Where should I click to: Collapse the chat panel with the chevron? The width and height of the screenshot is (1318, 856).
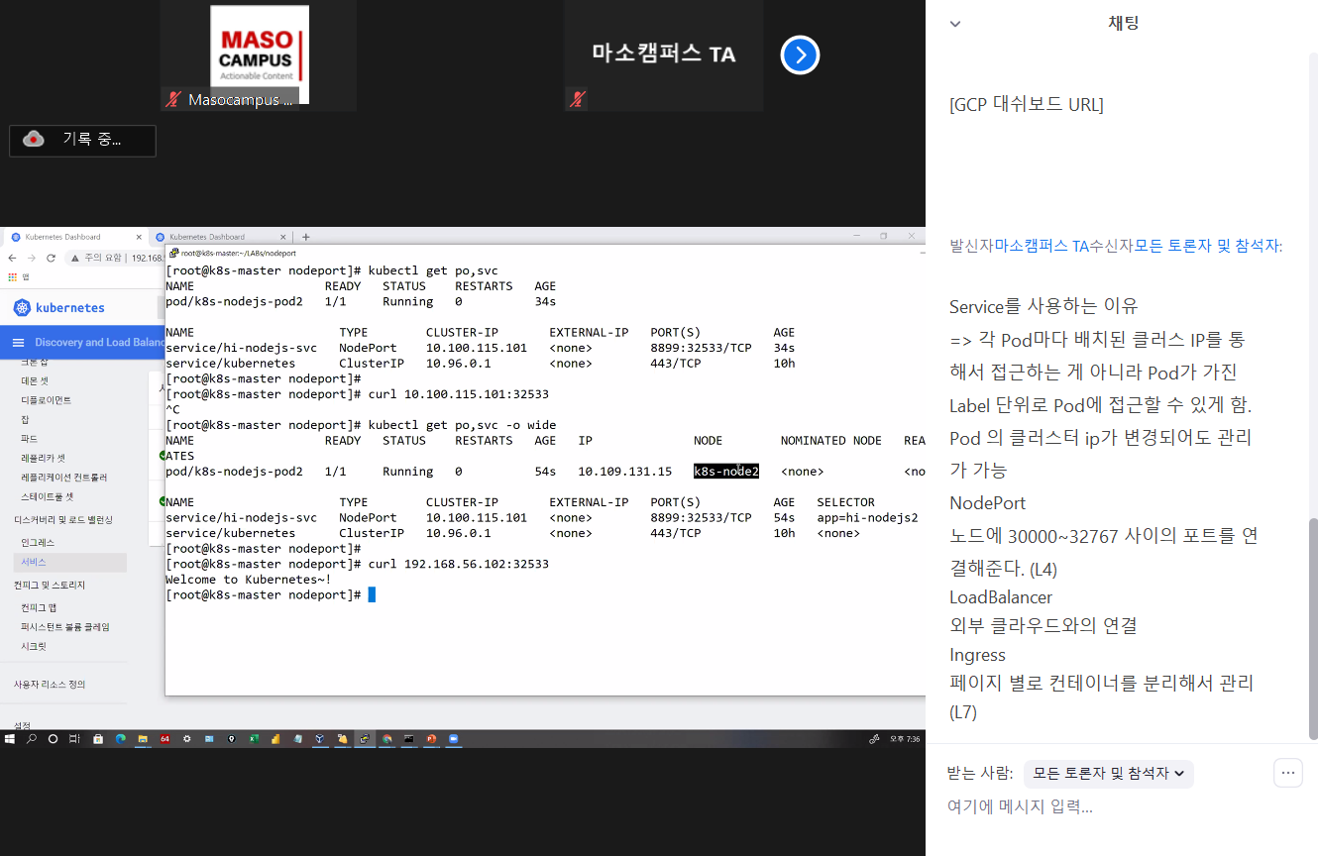click(x=955, y=24)
